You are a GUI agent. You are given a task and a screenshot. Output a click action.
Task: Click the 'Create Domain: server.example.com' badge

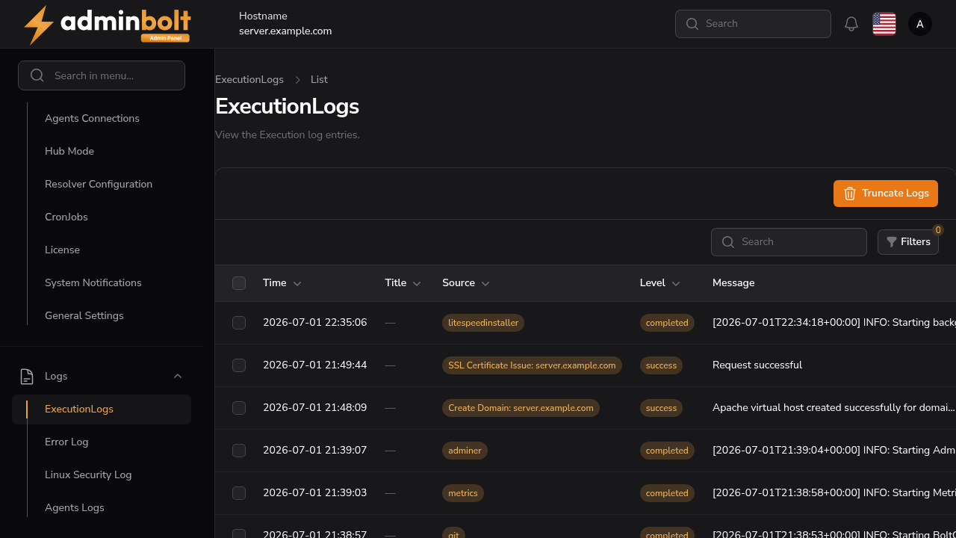(521, 408)
